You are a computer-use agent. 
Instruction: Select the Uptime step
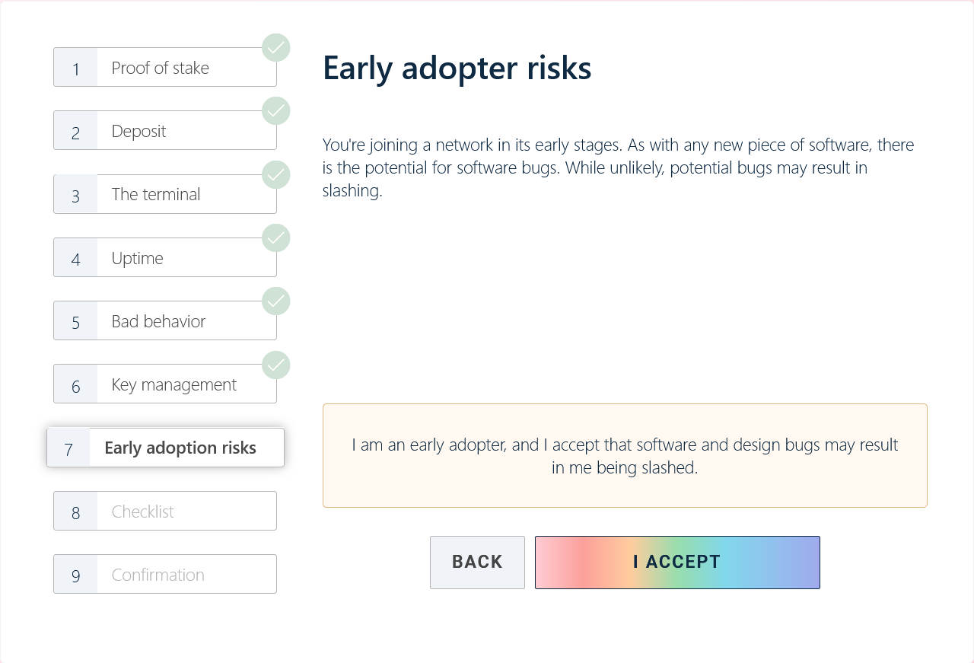164,258
